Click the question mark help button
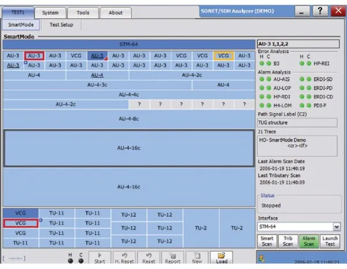Screen dimensions: 347x269 tap(317, 12)
